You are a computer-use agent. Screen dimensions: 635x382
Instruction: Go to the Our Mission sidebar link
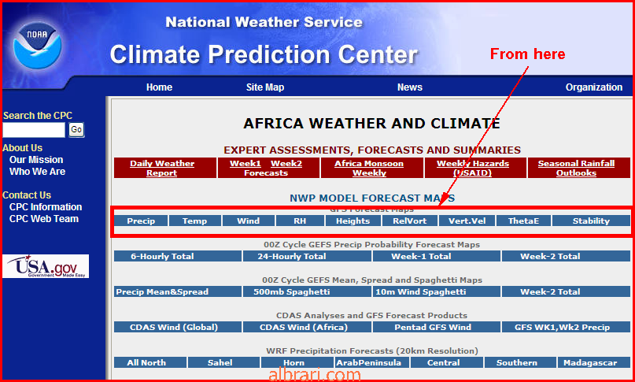click(x=36, y=160)
